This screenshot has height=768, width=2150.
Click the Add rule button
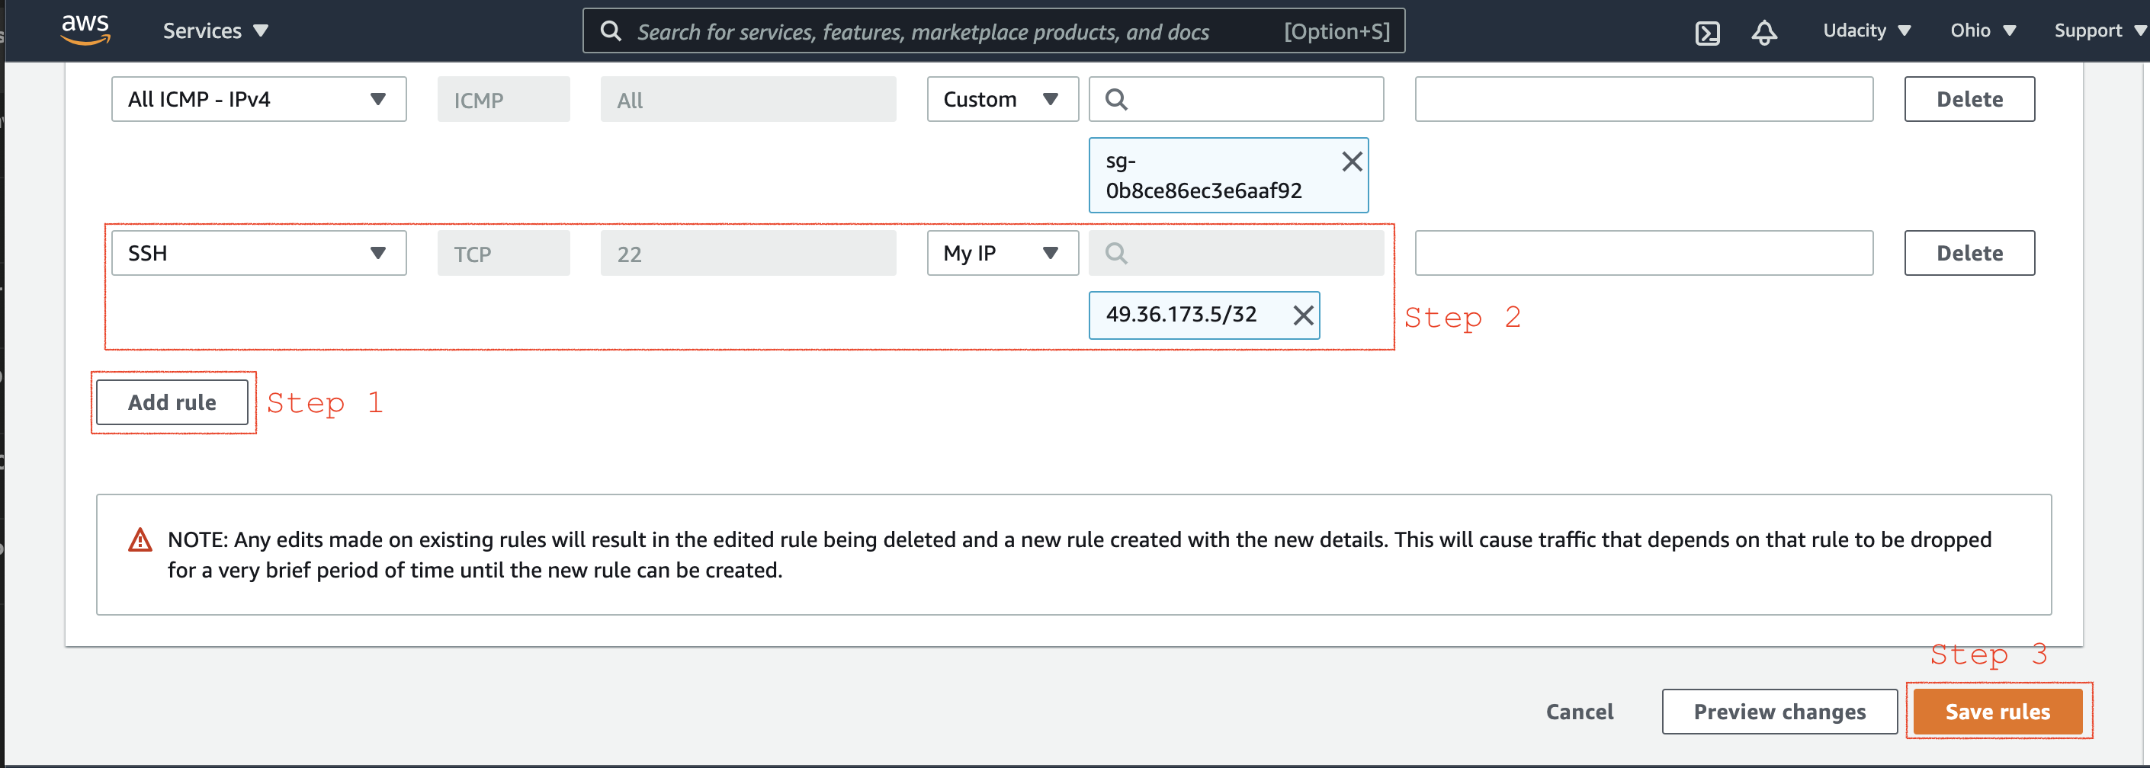point(172,402)
